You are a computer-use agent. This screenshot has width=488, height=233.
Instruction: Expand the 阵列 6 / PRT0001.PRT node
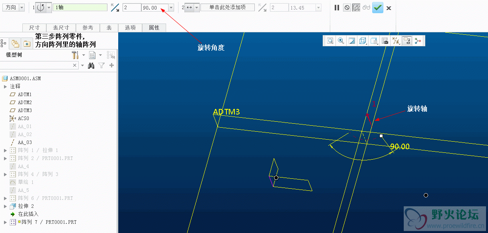[5, 198]
